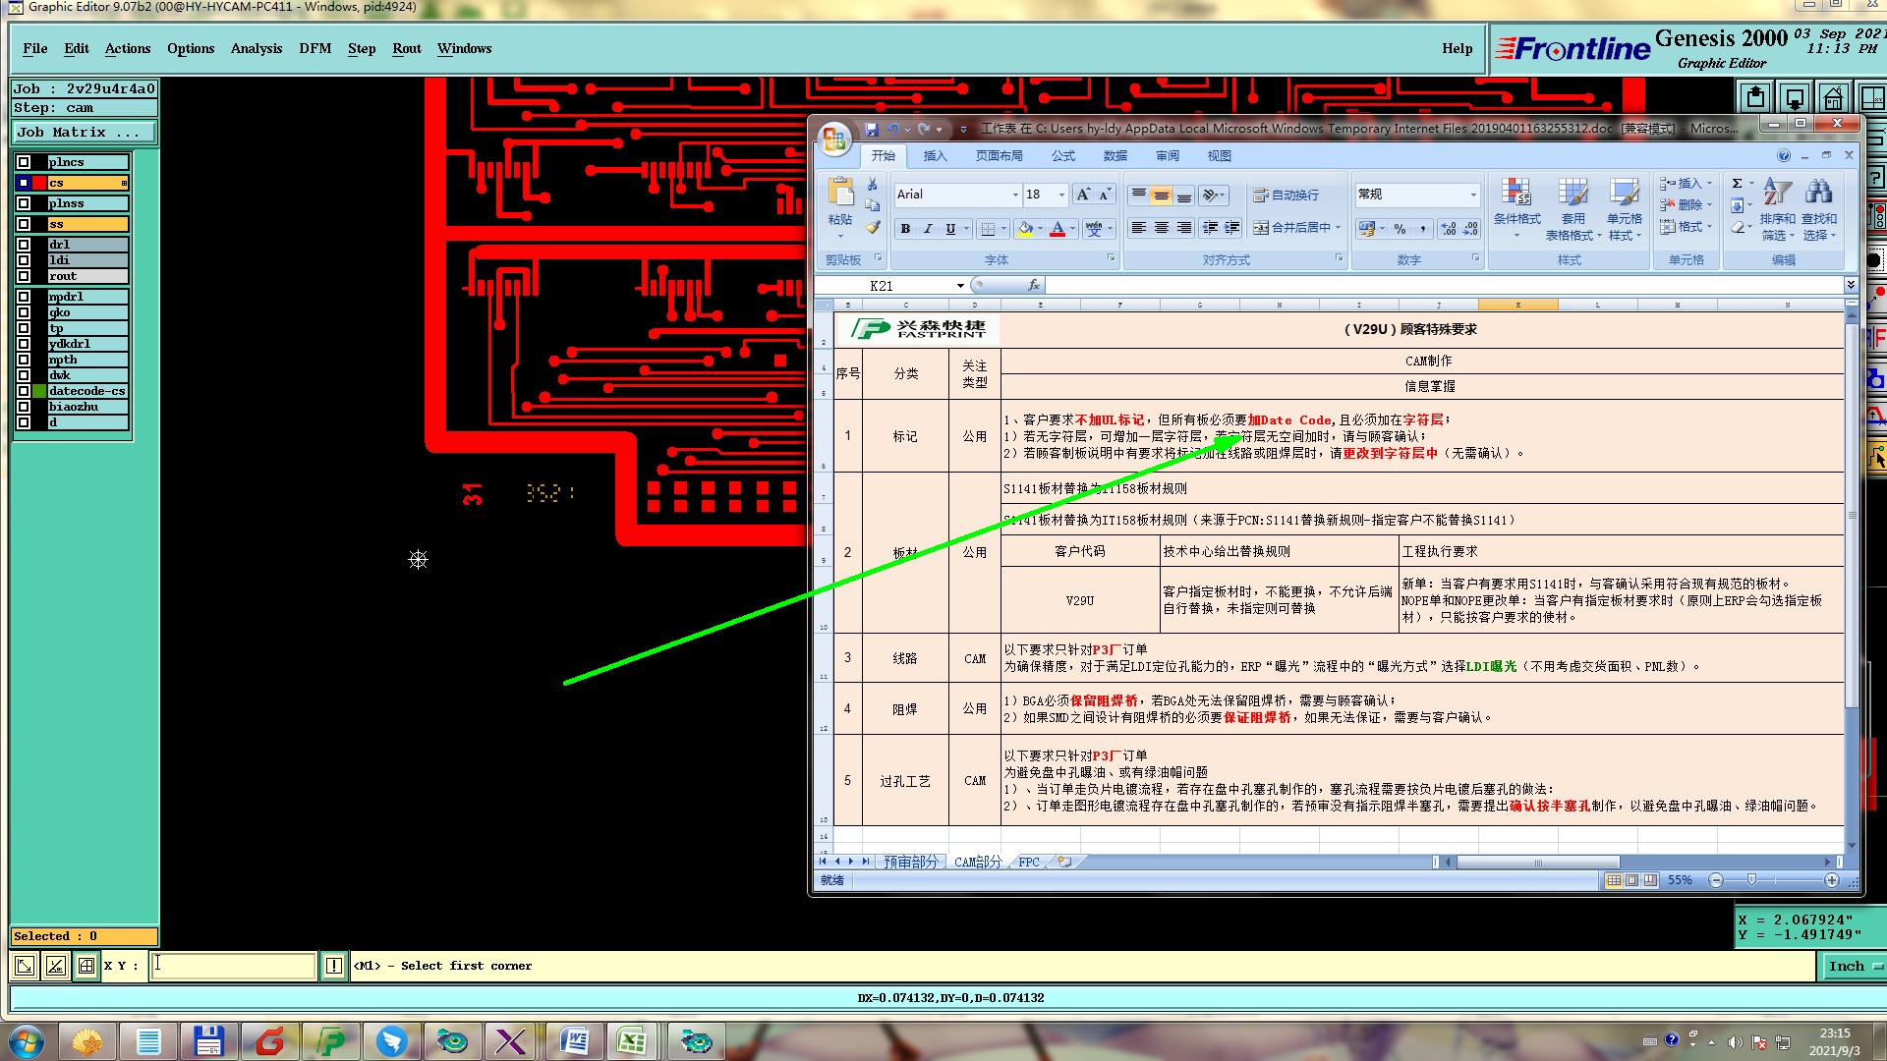Click Genesis download arrow icon at top right
This screenshot has width=1887, height=1061.
pyautogui.click(x=1795, y=97)
